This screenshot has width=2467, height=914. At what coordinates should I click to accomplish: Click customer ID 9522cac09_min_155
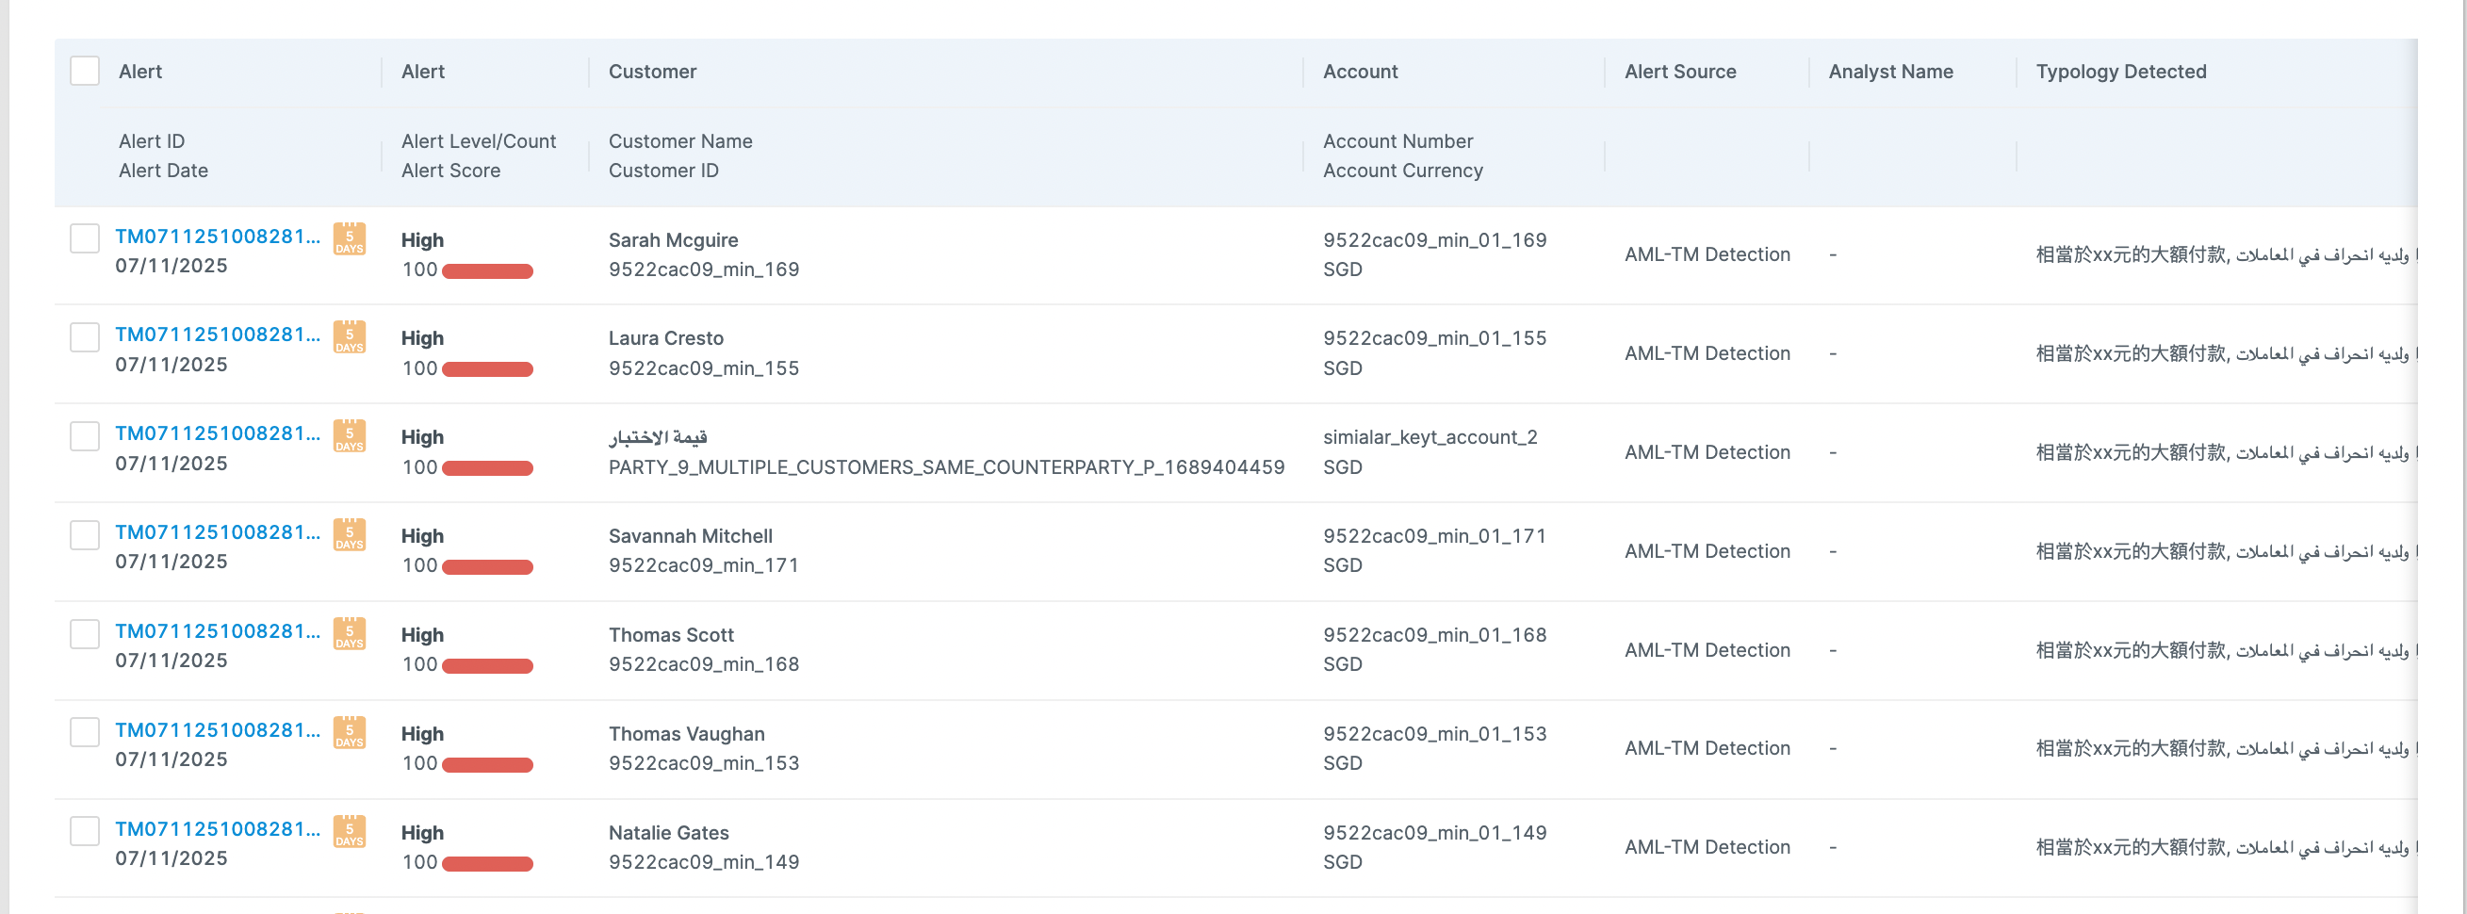click(703, 368)
